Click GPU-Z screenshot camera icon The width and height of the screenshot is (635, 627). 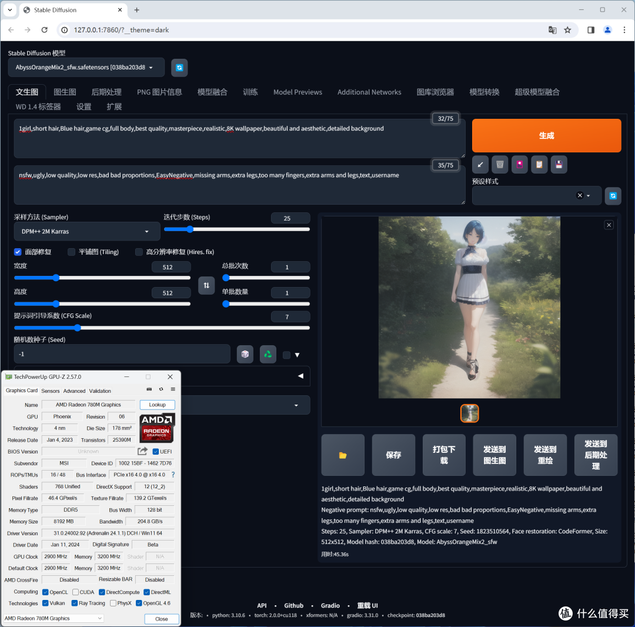[x=149, y=389]
